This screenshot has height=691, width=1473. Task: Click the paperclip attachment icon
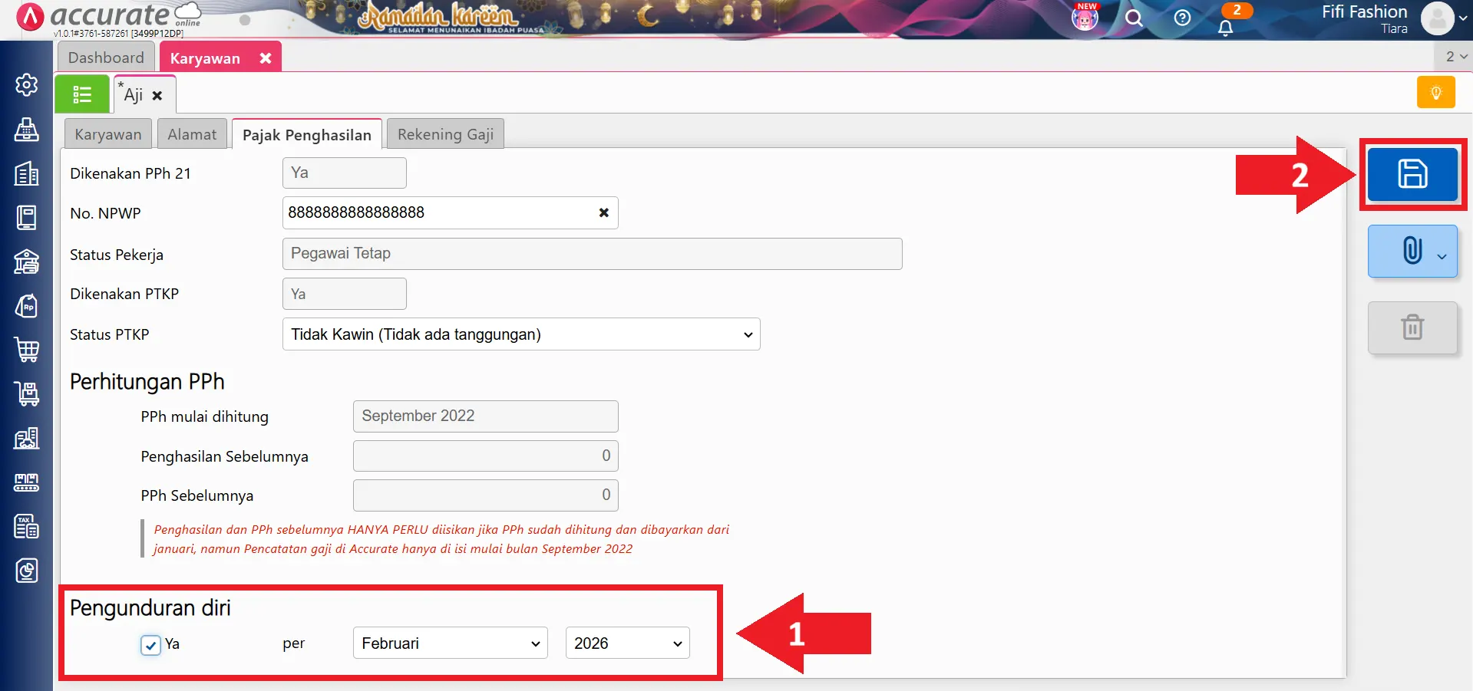pyautogui.click(x=1412, y=251)
